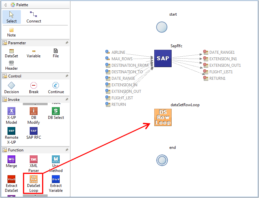Pick the XML Parser function item
The image size is (259, 198).
click(x=34, y=164)
